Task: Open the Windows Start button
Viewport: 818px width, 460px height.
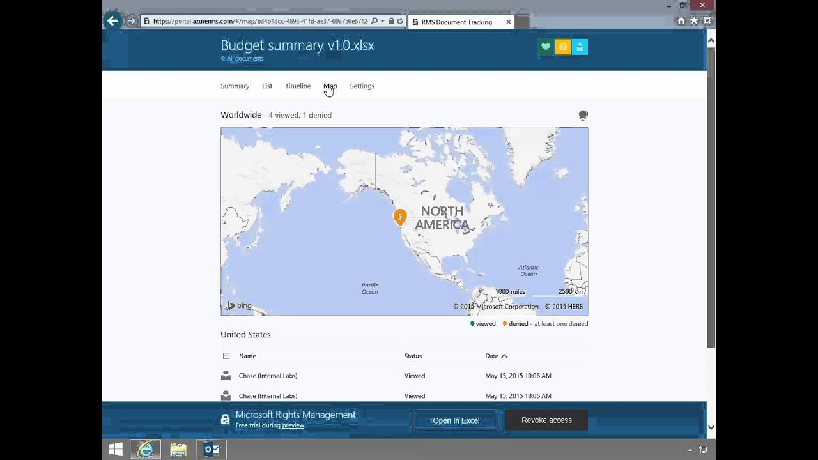Action: pos(115,450)
